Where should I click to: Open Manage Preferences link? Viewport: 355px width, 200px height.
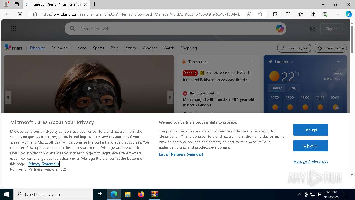pos(311,161)
